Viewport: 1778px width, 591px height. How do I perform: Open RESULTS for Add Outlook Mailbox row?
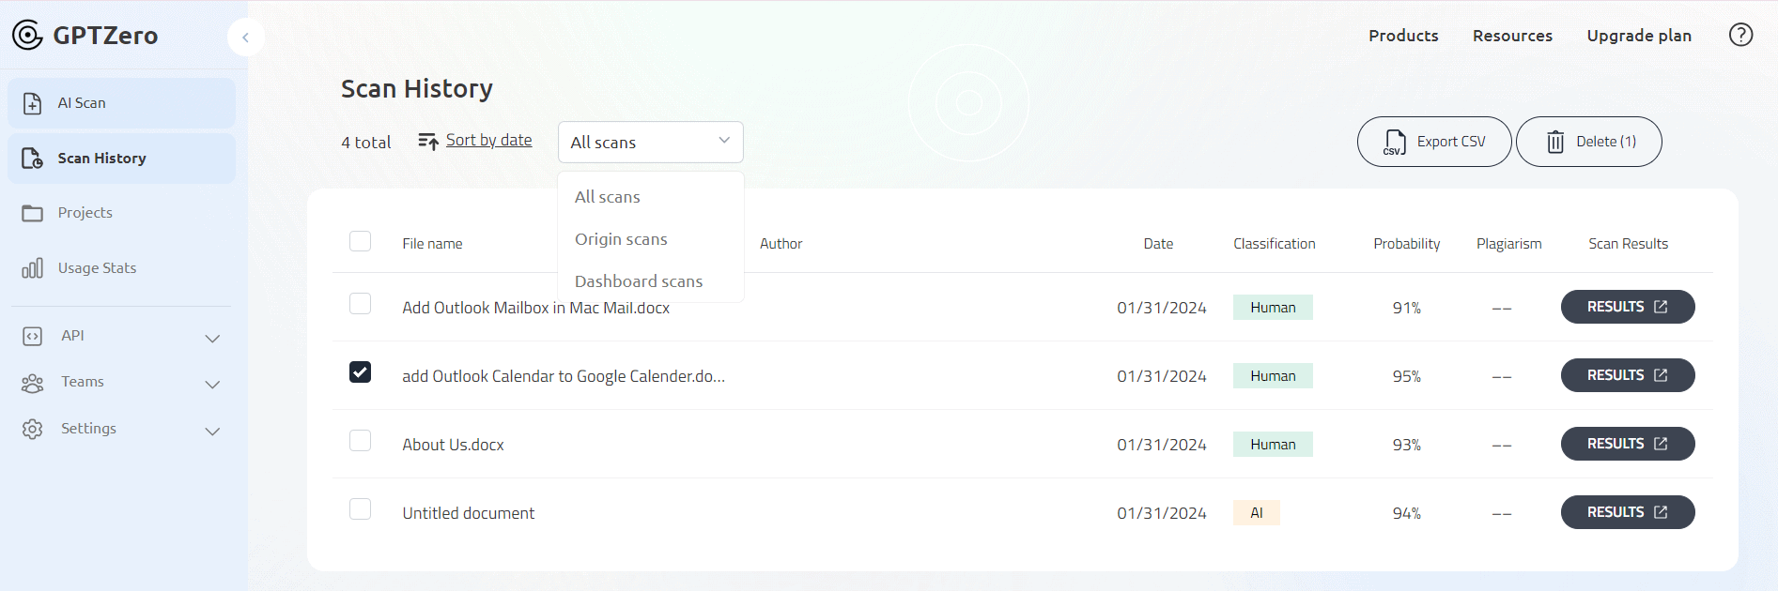coord(1628,307)
